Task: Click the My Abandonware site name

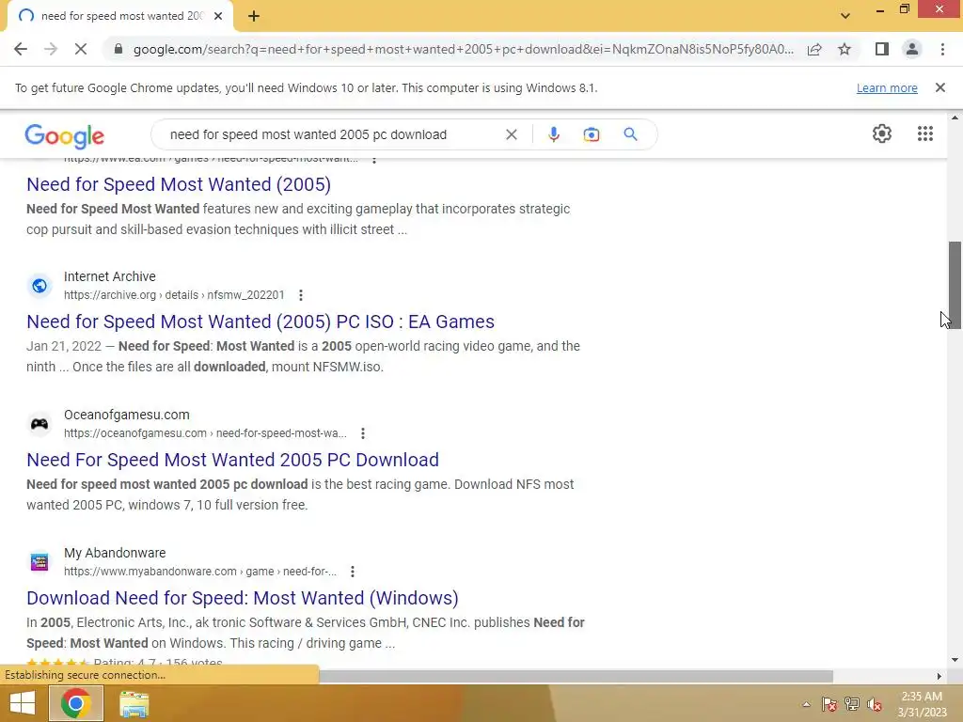Action: point(115,553)
